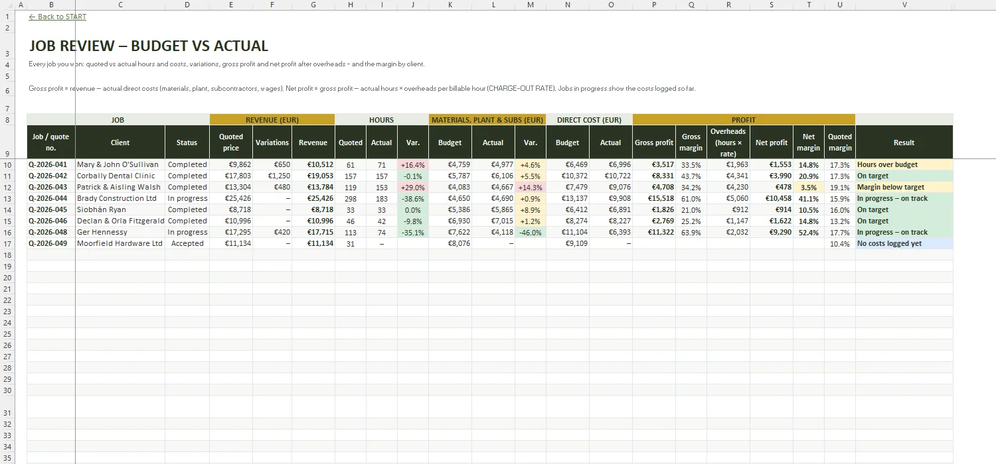
Task: Click hours variance +29.0% cell
Action: click(x=413, y=187)
